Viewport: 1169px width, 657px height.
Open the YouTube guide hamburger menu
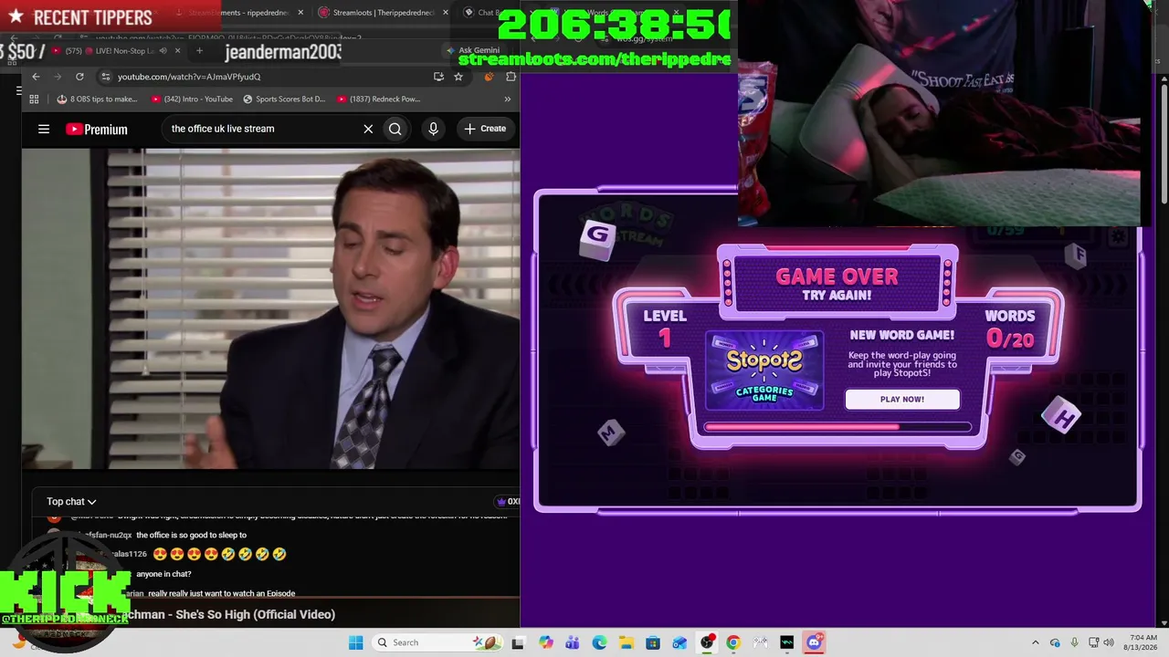[x=44, y=129]
